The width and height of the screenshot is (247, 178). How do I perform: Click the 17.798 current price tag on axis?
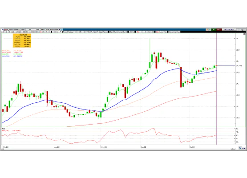[239, 66]
